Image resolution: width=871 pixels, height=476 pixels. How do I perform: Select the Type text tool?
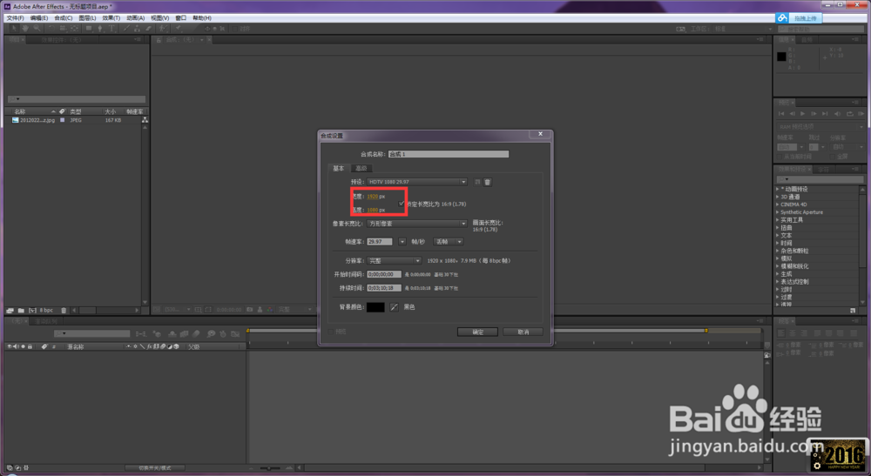click(111, 28)
